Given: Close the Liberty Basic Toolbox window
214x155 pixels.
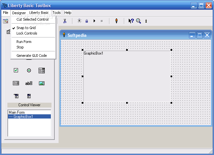Looking at the screenshot, I should tap(209, 5).
